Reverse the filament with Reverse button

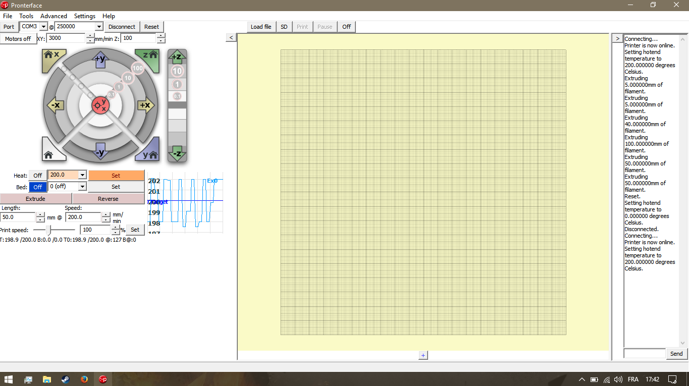pos(108,199)
